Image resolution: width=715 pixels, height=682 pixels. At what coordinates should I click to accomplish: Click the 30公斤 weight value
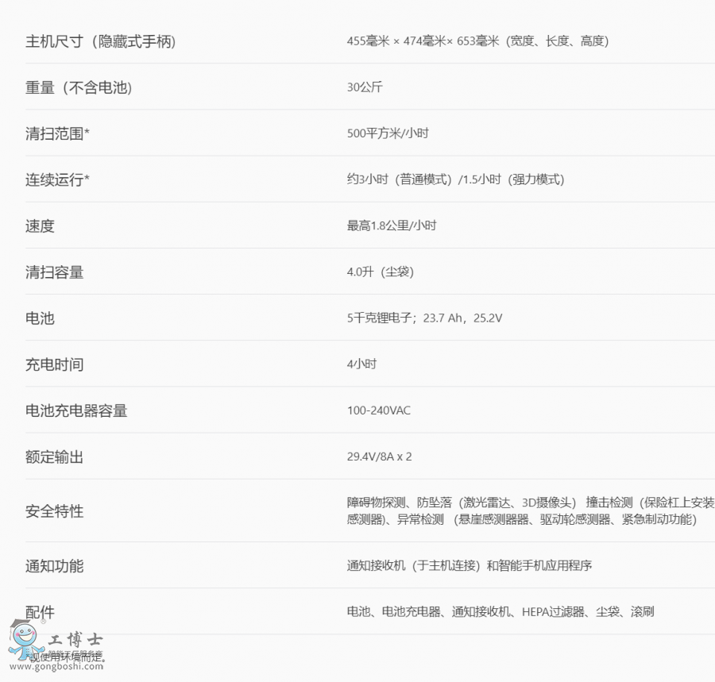(365, 87)
